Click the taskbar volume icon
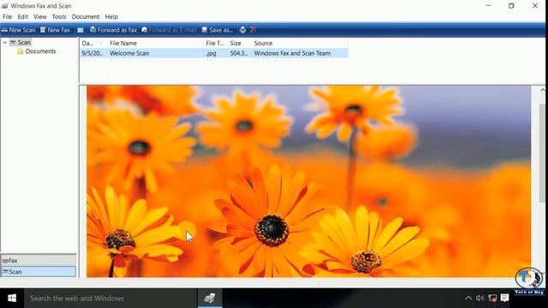The height and width of the screenshot is (308, 548). pyautogui.click(x=479, y=298)
